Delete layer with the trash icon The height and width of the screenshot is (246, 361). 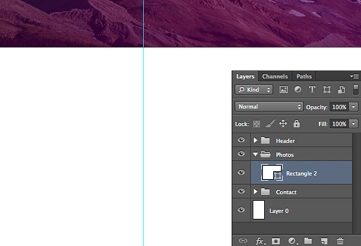pyautogui.click(x=341, y=241)
